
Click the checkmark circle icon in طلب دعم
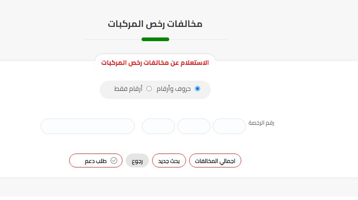point(114,160)
